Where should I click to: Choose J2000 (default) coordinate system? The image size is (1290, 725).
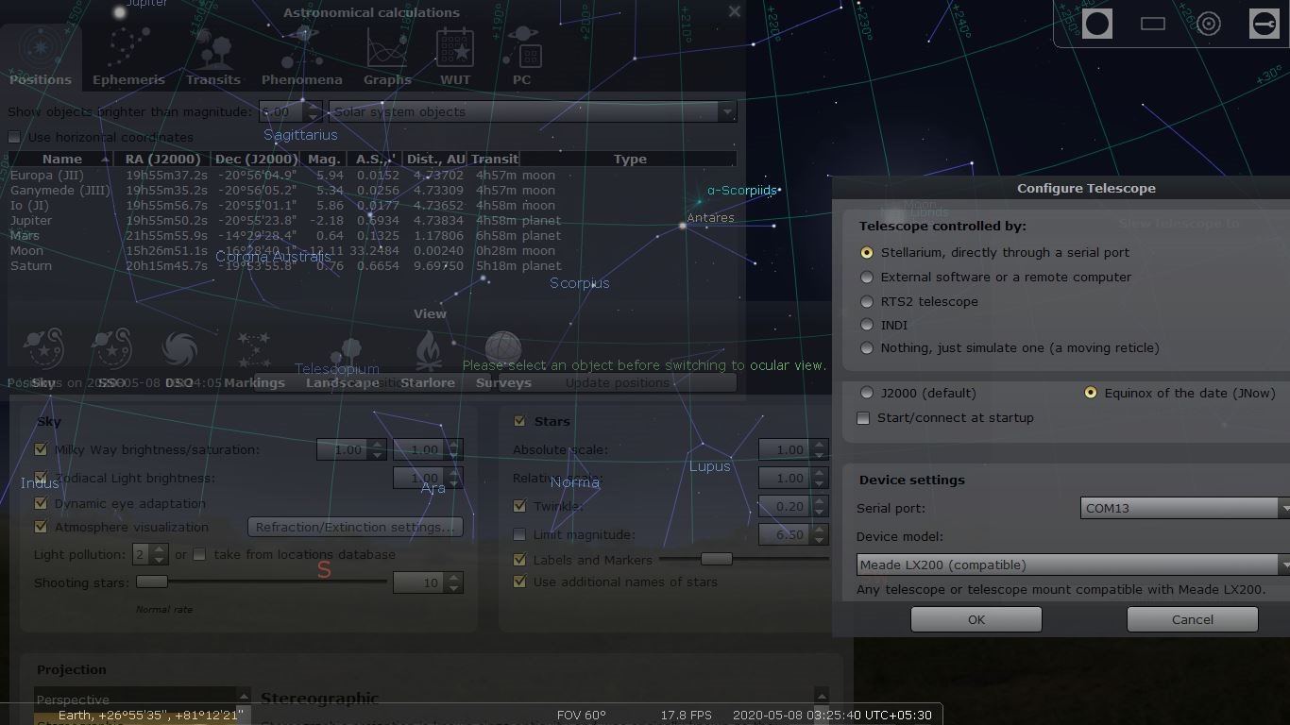click(867, 393)
